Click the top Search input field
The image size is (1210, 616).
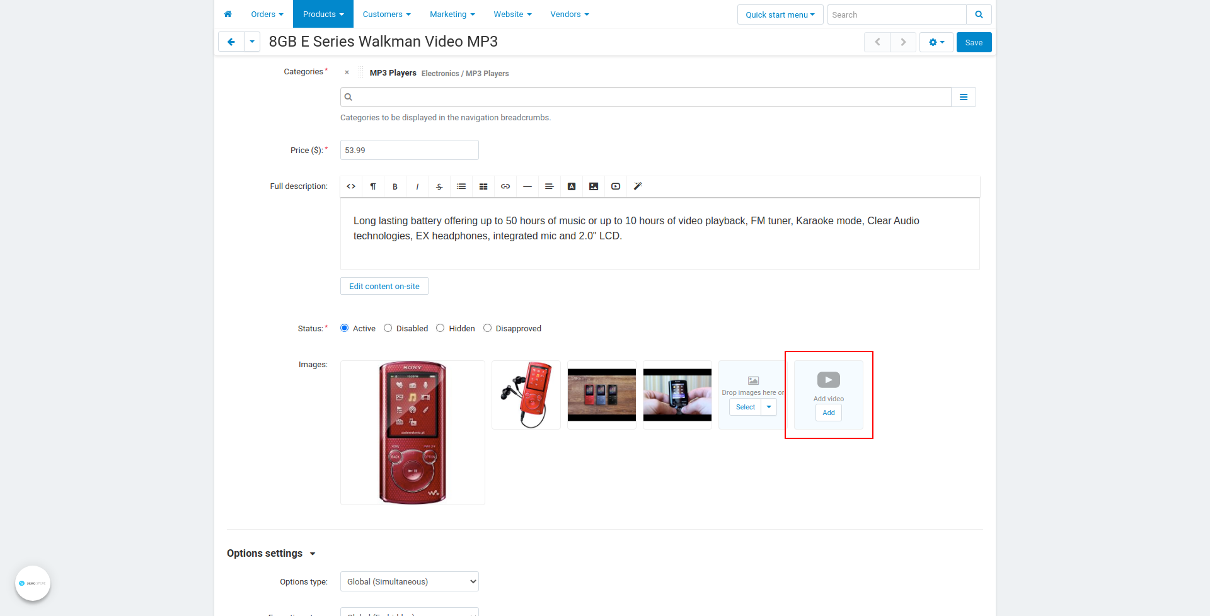pyautogui.click(x=897, y=14)
